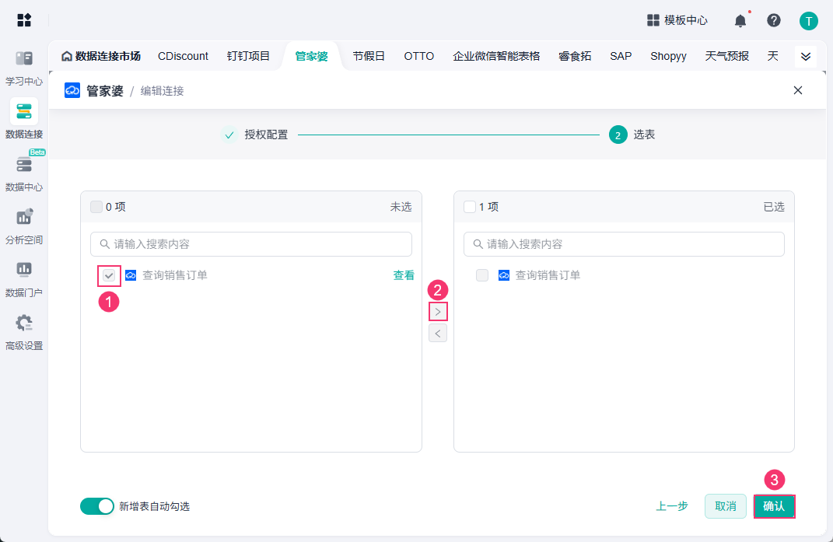Screen dimensions: 833x542
Task: Switch to SAP tab
Action: click(x=621, y=56)
